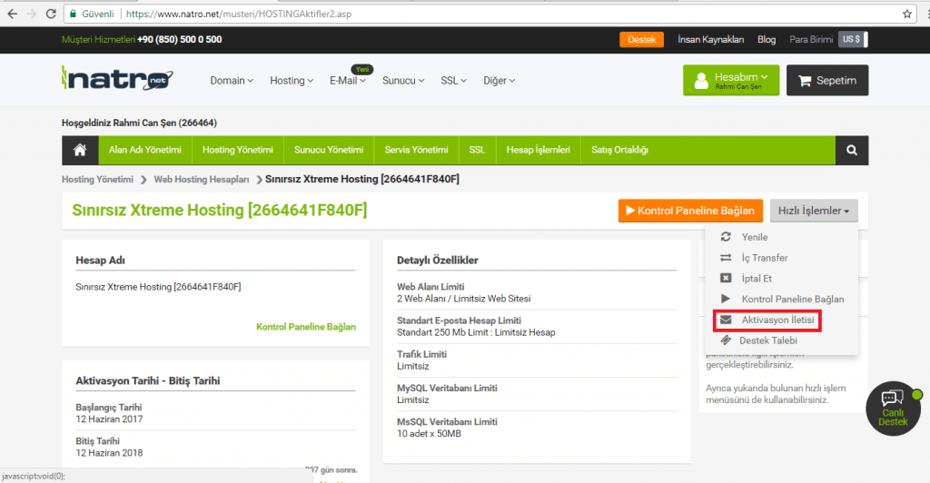Click the 10 adet x 50MB value
The width and height of the screenshot is (930, 483).
click(x=429, y=434)
